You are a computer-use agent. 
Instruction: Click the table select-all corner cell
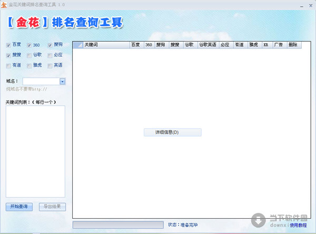(78, 45)
